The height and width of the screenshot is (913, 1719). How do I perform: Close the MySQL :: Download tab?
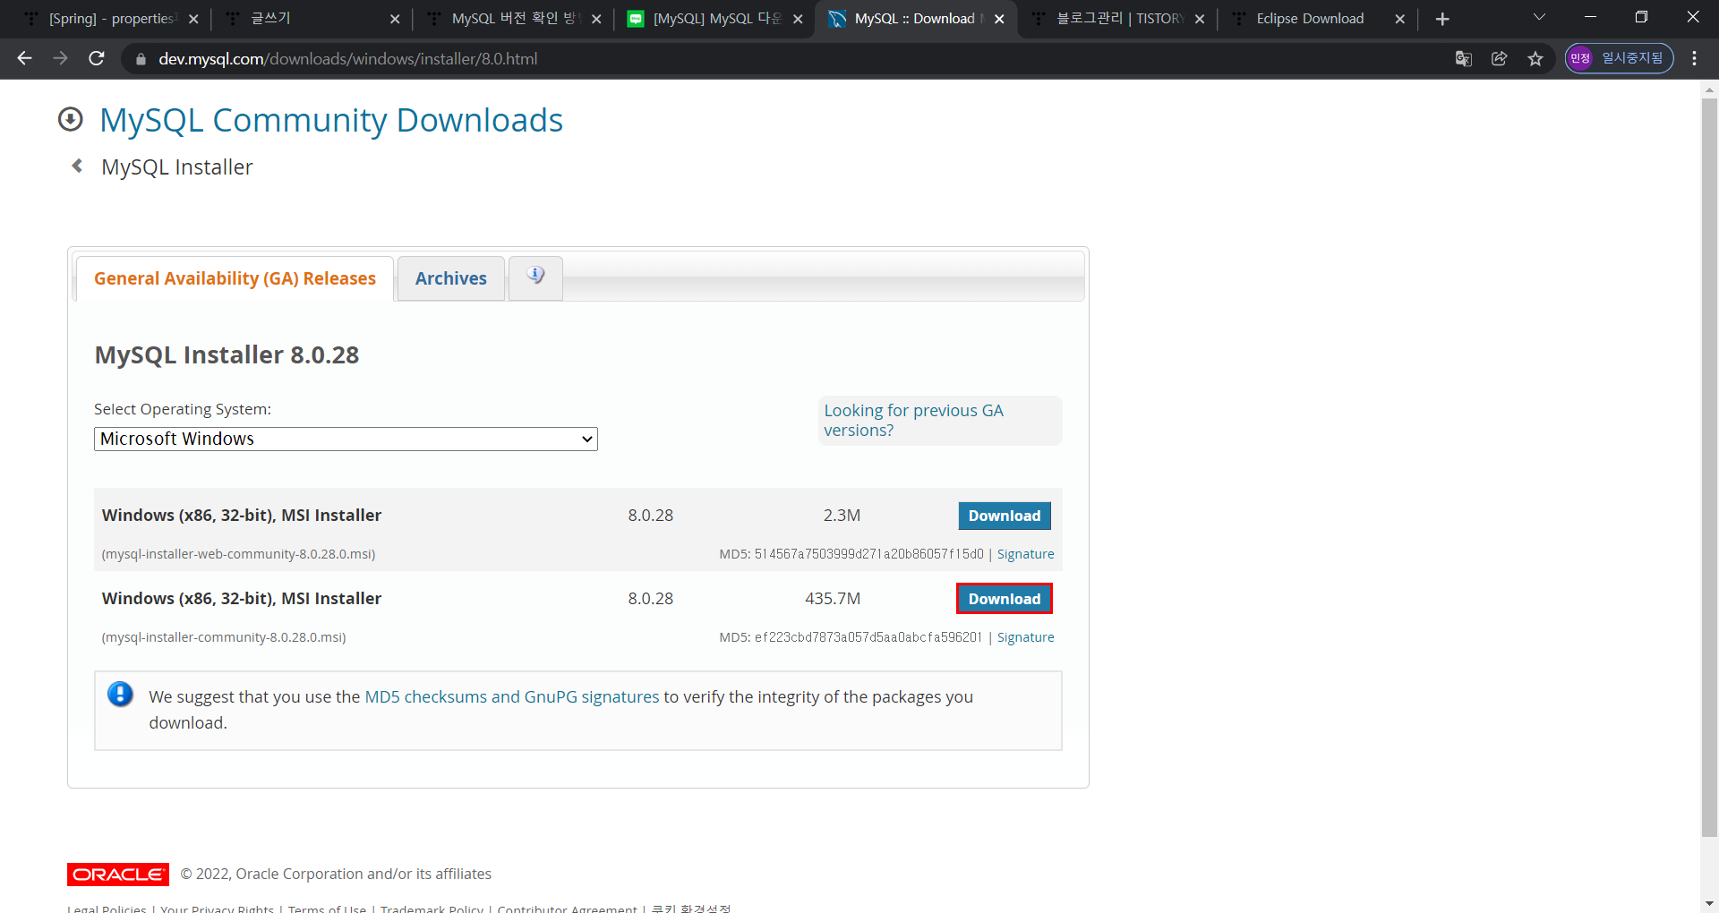[999, 19]
